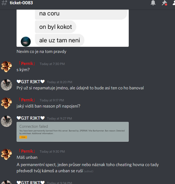Open the chat screenshot with 'on byl kokot'

[x=73, y=28]
